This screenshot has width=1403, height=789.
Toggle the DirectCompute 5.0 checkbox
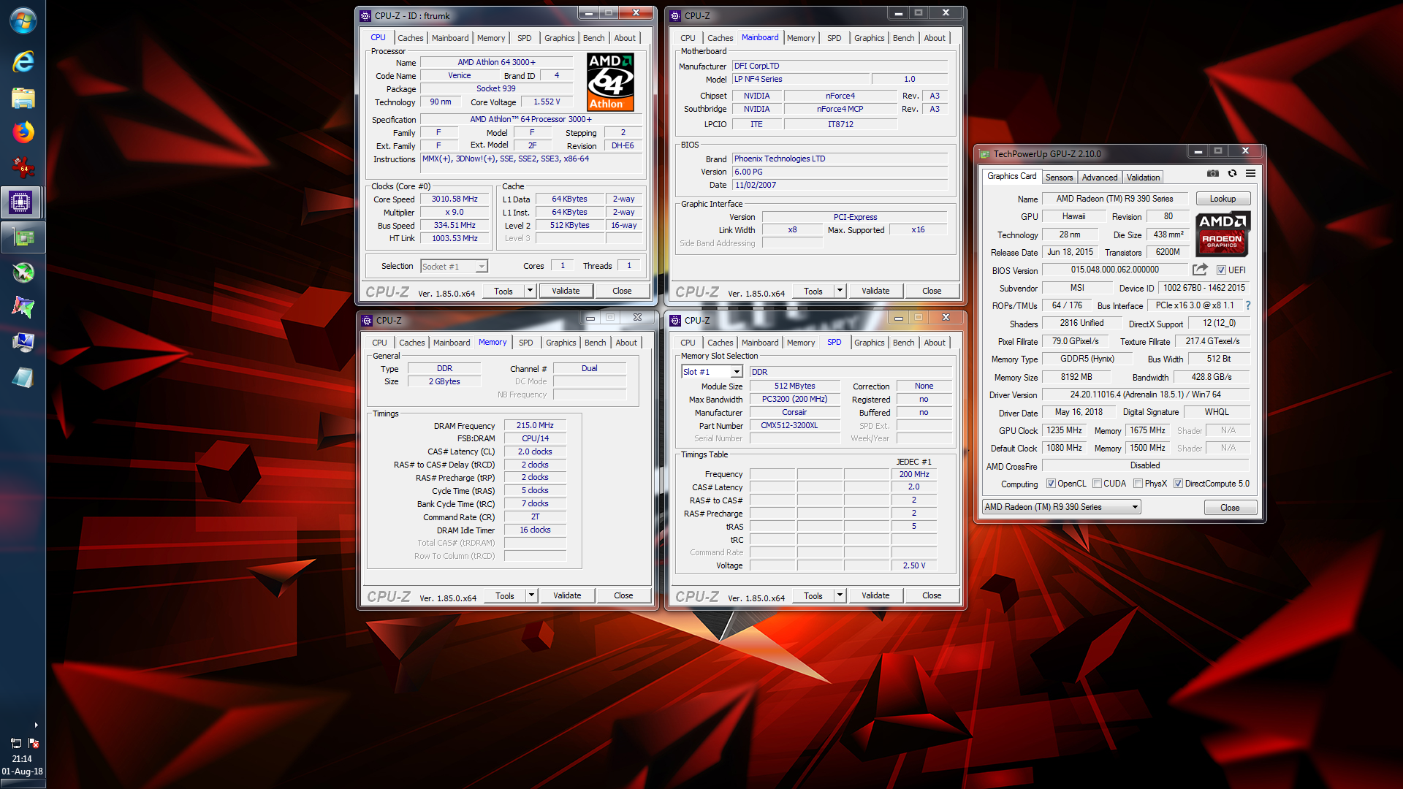[x=1178, y=484]
